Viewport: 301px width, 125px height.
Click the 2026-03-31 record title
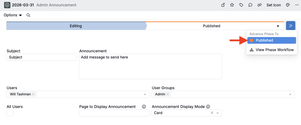tap(23, 5)
